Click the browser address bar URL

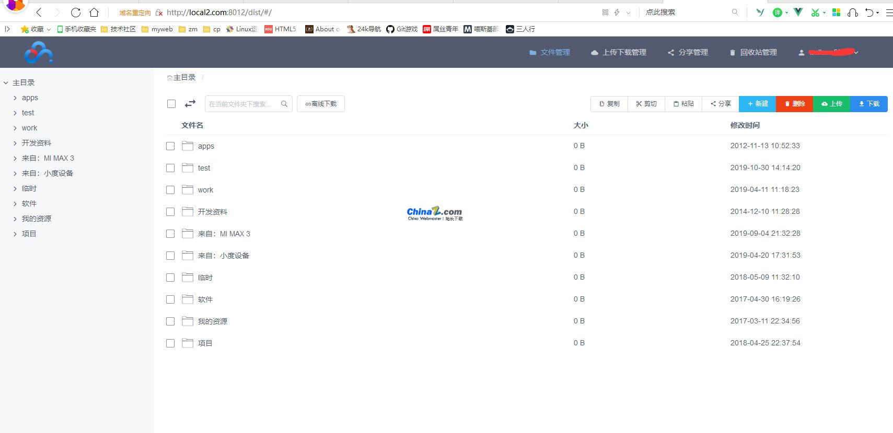point(219,12)
